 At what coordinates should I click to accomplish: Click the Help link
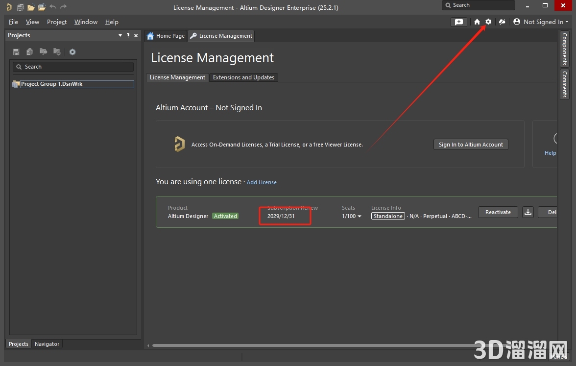[550, 153]
